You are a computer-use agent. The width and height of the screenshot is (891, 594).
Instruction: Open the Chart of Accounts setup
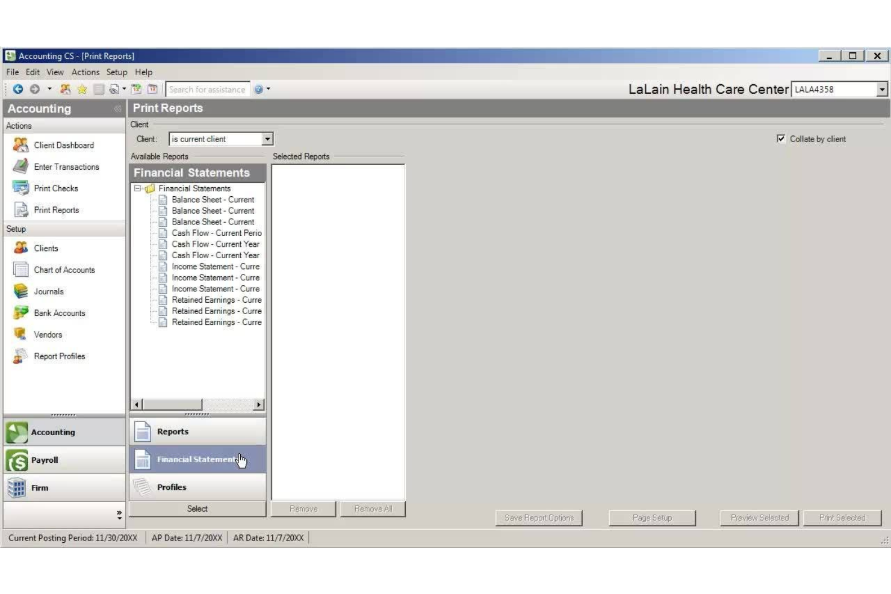(x=64, y=270)
